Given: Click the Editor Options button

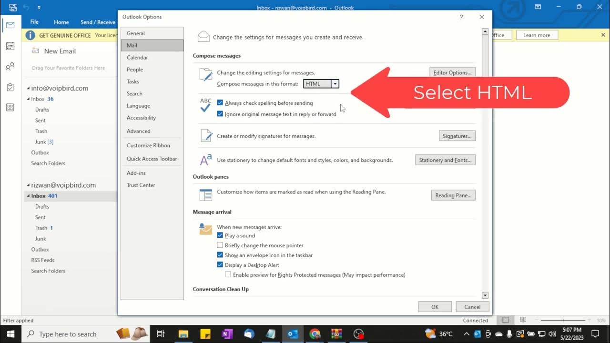Looking at the screenshot, I should pyautogui.click(x=452, y=72).
